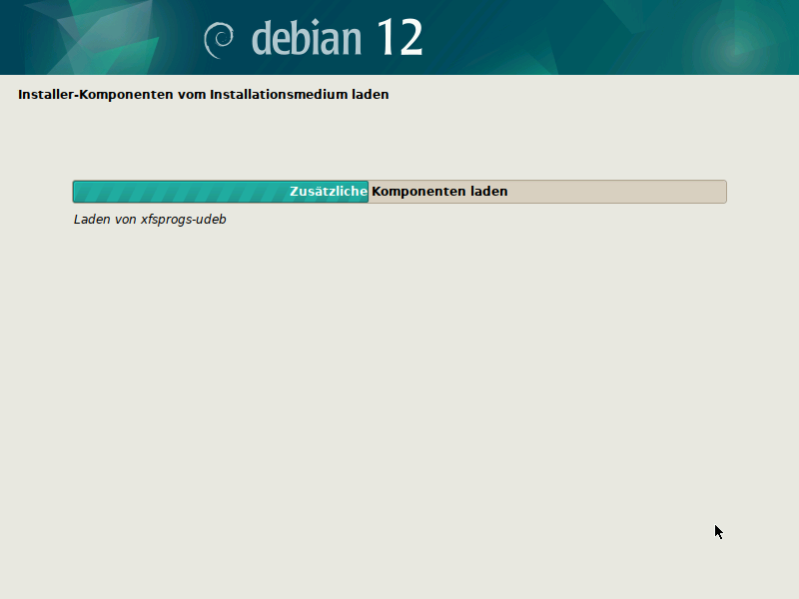Screen dimensions: 799x599
Task: Click the 'Laden von xfsprogs-udeb' status text
Action: [x=150, y=219]
